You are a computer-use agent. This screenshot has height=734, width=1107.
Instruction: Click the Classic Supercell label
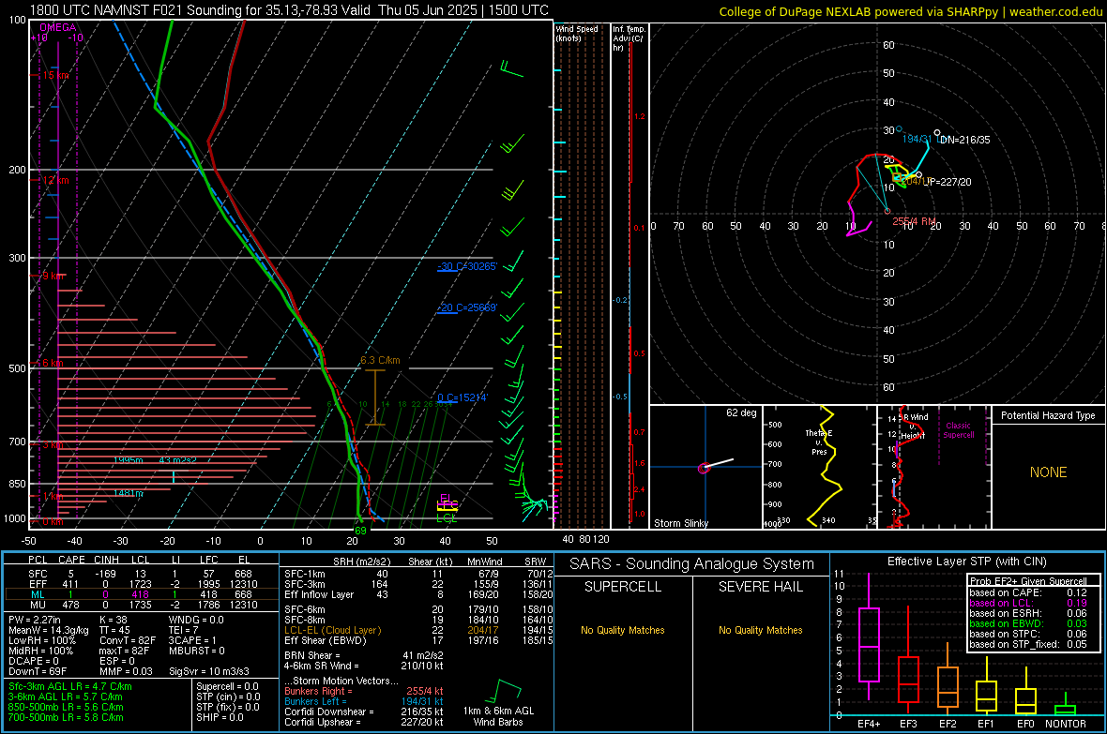pyautogui.click(x=958, y=430)
